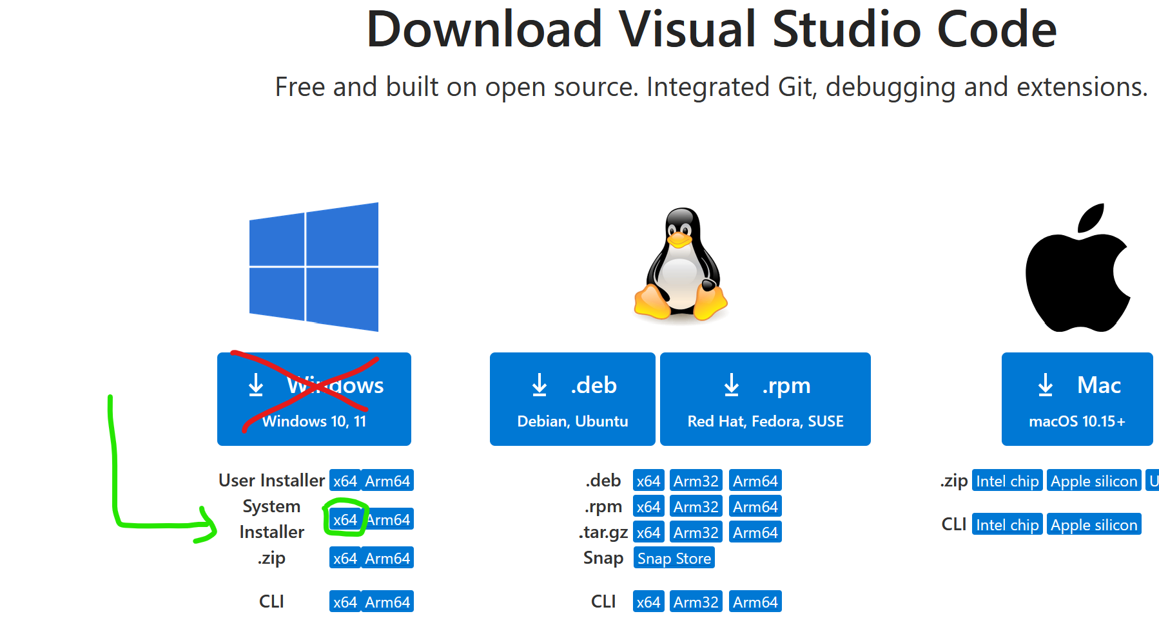1159x643 pixels.
Task: Click the 'User Installer' label
Action: click(271, 481)
